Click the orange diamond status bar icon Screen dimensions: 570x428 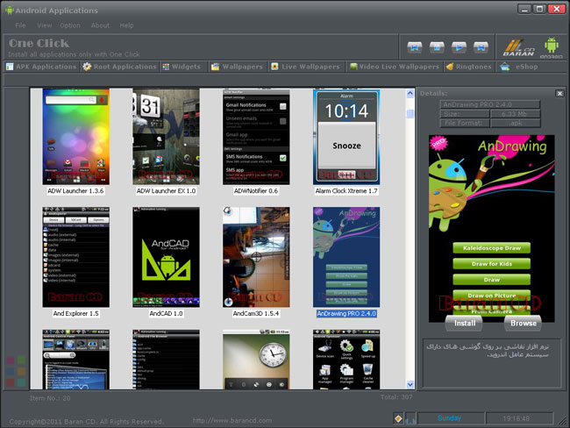pos(398,418)
